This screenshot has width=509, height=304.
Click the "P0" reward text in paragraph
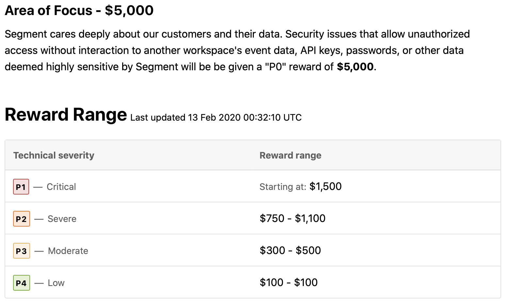[299, 67]
